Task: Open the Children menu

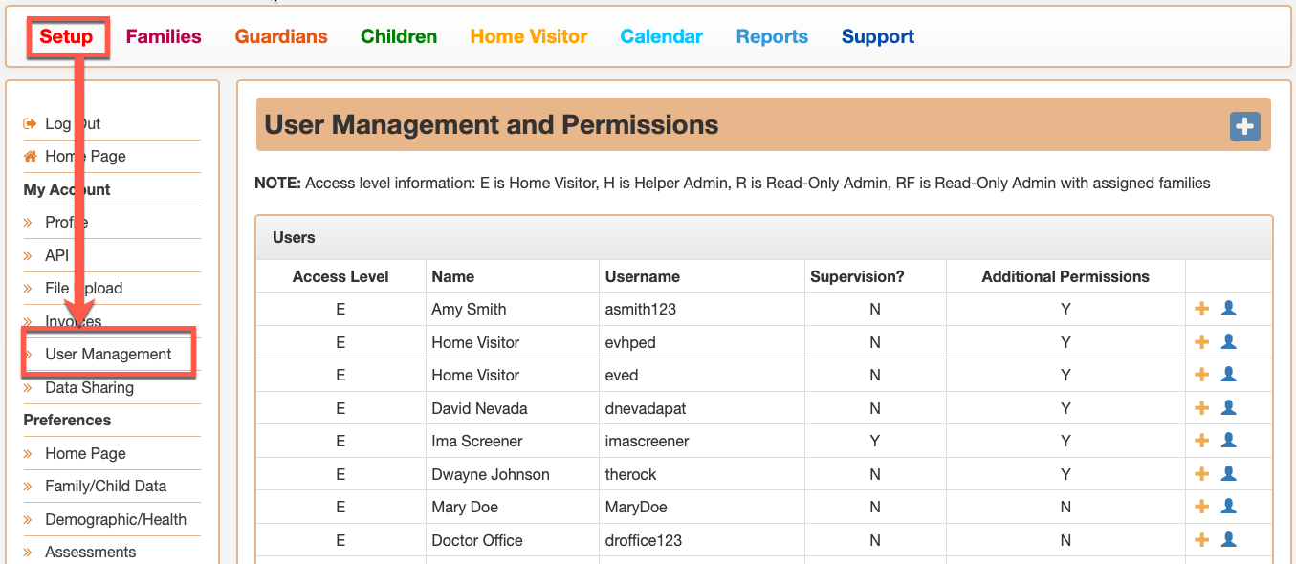Action: (x=399, y=36)
